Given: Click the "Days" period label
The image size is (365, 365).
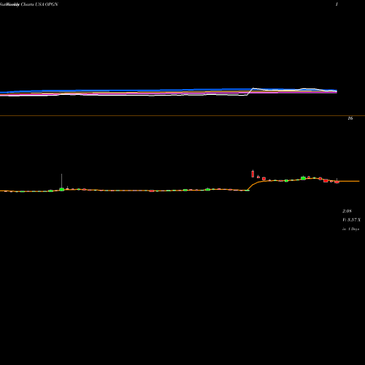Looking at the screenshot, I should 350,229.
